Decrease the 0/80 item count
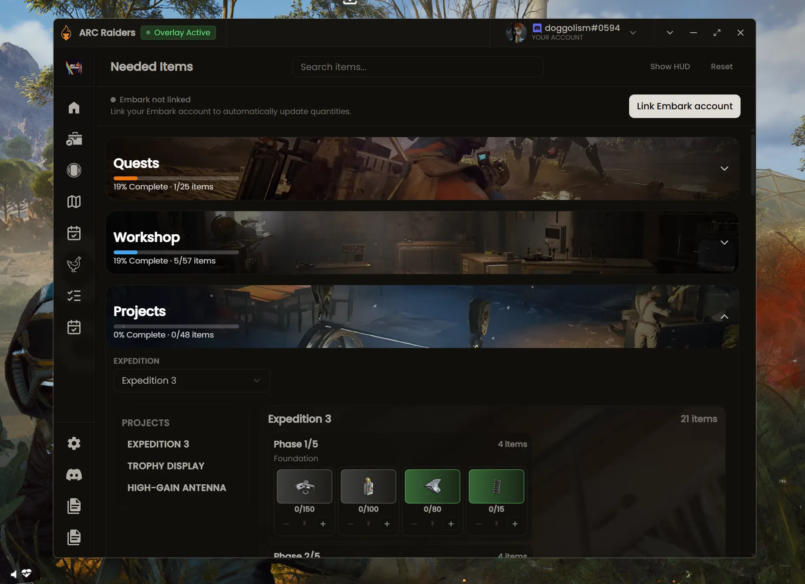The height and width of the screenshot is (584, 805). pyautogui.click(x=414, y=524)
